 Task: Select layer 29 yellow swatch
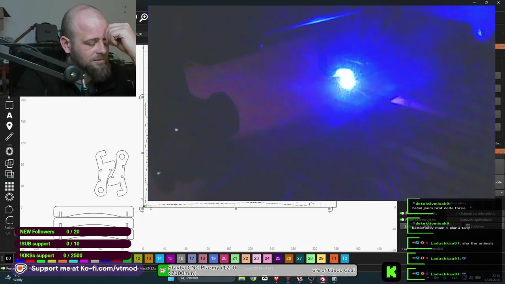(321, 259)
